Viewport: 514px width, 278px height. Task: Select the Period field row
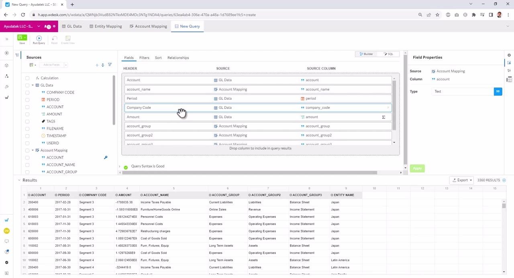(x=258, y=98)
